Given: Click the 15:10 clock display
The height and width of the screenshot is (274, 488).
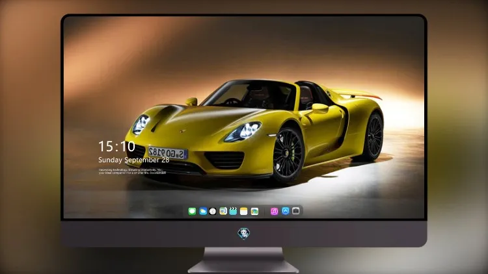Looking at the screenshot, I should 116,146.
